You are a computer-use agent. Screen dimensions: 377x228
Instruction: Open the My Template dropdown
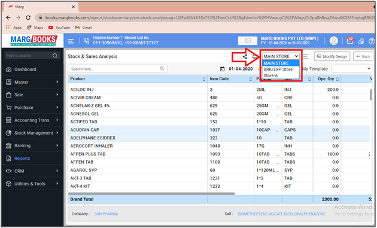coord(352,69)
